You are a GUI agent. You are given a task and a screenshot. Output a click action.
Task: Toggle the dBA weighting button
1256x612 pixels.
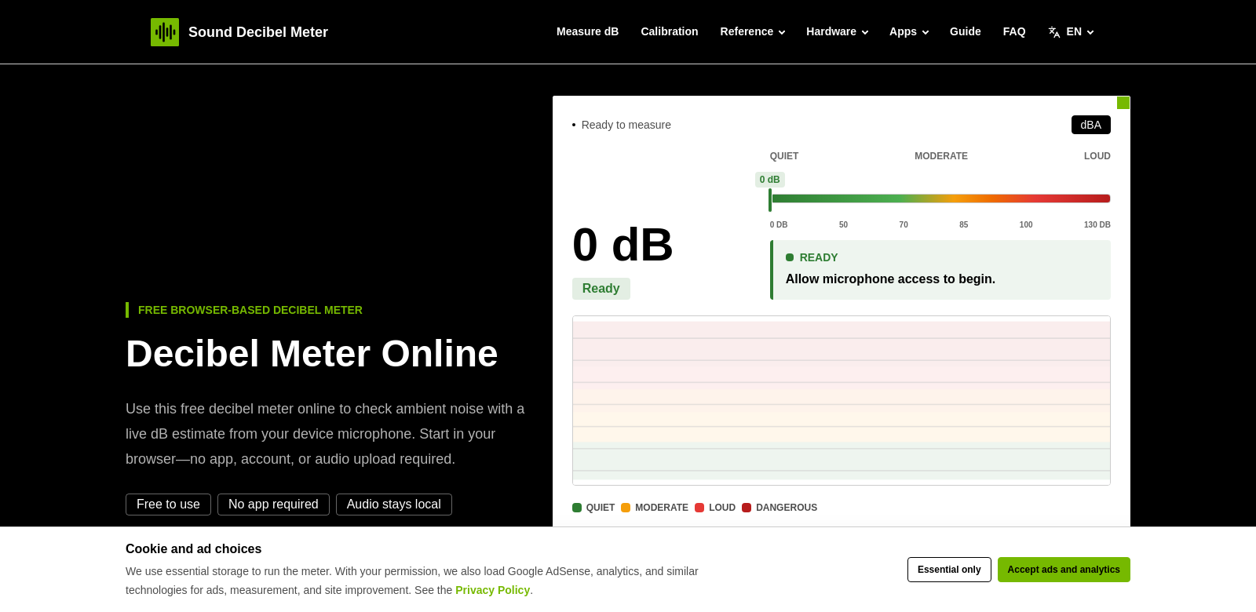point(1091,125)
